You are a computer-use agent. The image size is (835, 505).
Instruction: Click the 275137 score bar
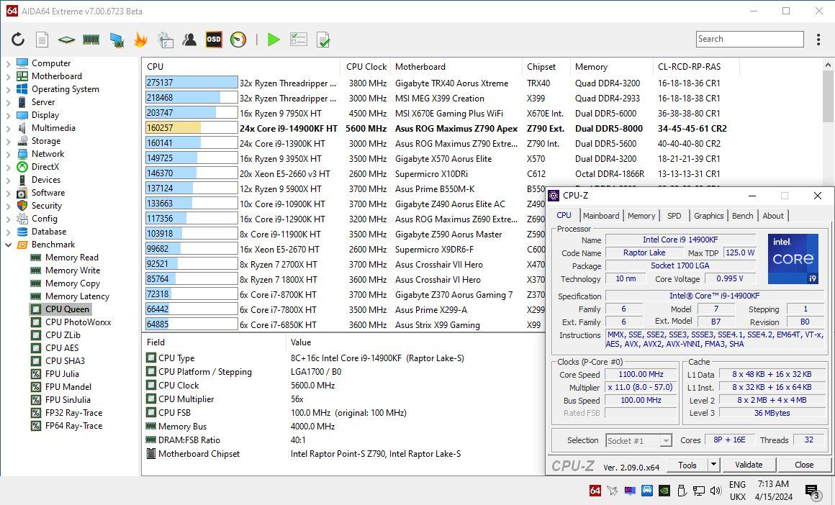point(191,83)
